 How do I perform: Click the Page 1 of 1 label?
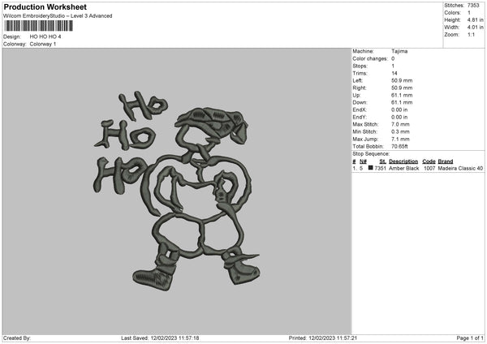pos(470,338)
